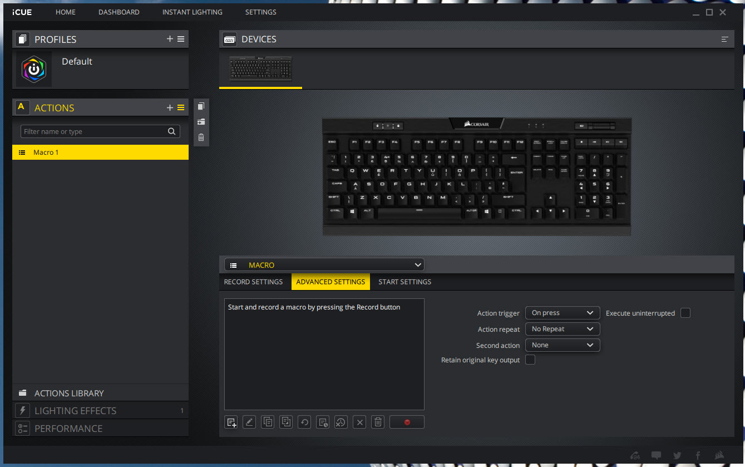Expand the Actions Library section
This screenshot has height=467, width=745.
click(x=100, y=393)
